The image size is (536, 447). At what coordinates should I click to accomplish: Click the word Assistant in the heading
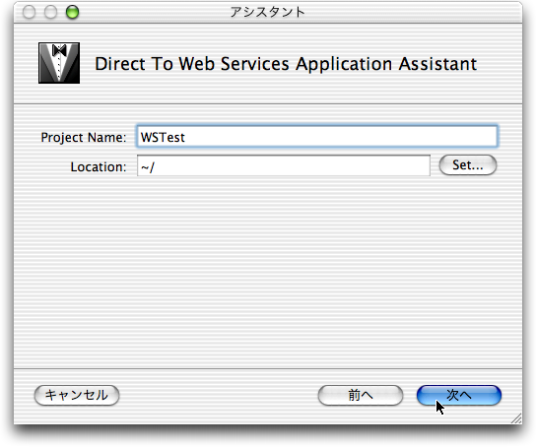pyautogui.click(x=437, y=64)
